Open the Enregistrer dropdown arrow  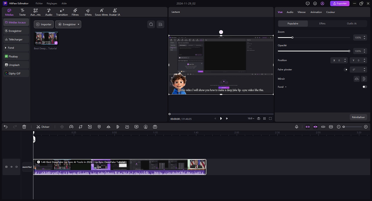78,24
